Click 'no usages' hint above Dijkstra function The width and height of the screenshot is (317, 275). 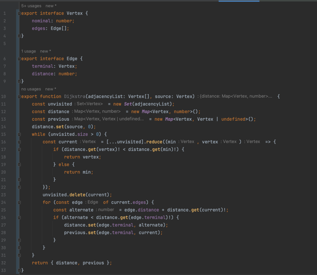pos(31,89)
